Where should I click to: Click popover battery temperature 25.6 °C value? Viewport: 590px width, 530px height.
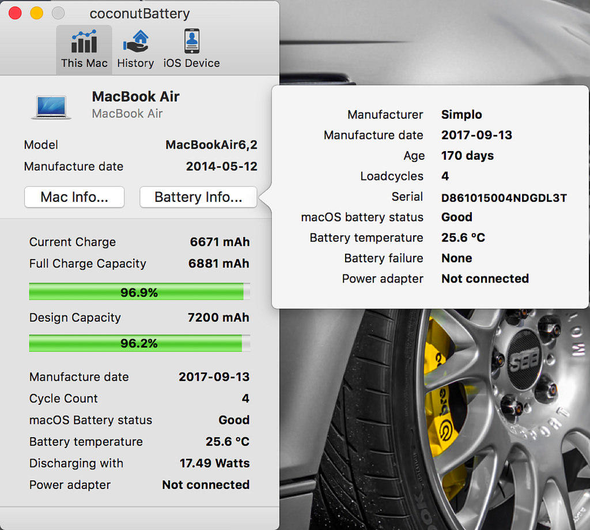pos(463,238)
